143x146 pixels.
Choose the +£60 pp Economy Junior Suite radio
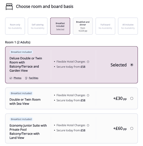coord(132,129)
